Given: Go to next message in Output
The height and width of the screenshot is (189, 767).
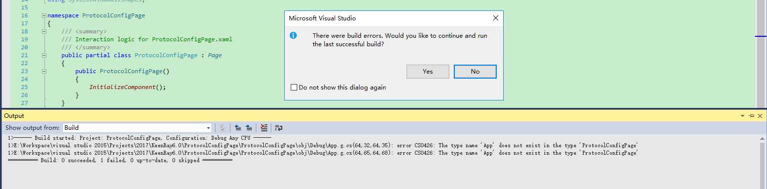Looking at the screenshot, I should click(x=249, y=128).
